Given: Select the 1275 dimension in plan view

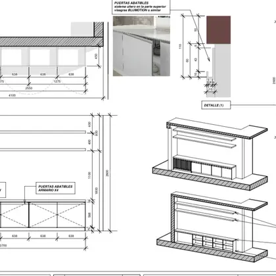Looking at the screenshot, I should [57, 81].
